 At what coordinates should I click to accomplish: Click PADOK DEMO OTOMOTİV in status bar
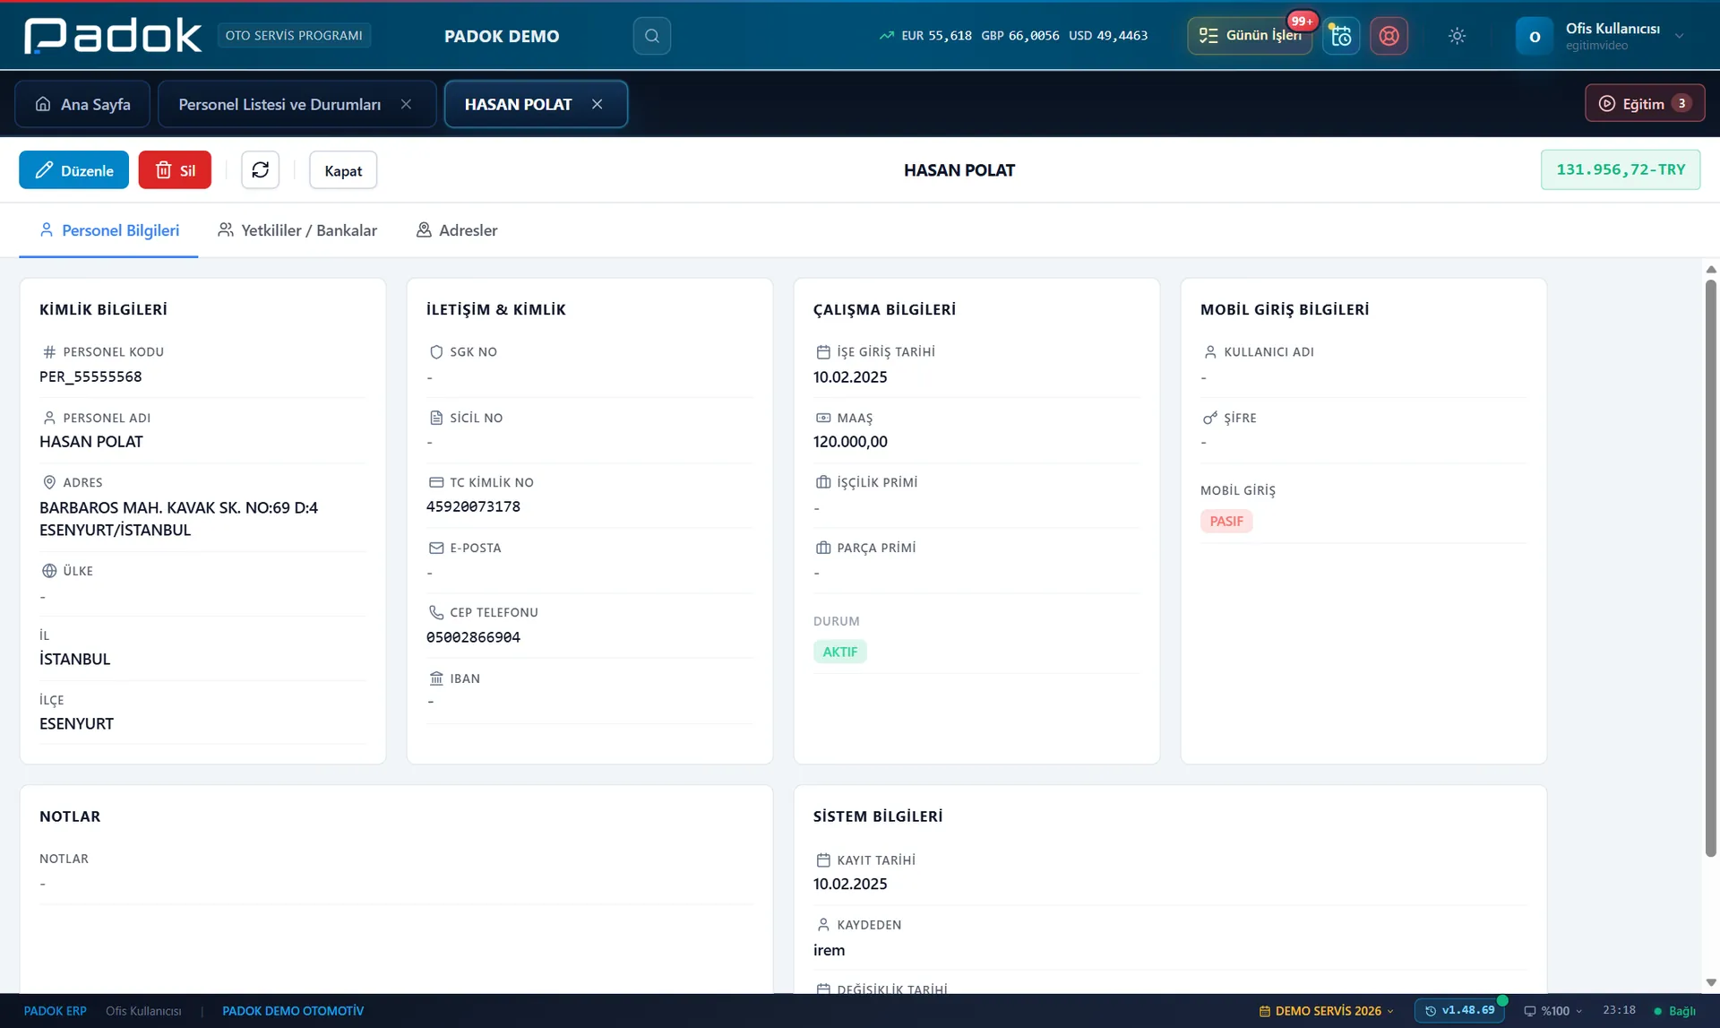pyautogui.click(x=293, y=1011)
